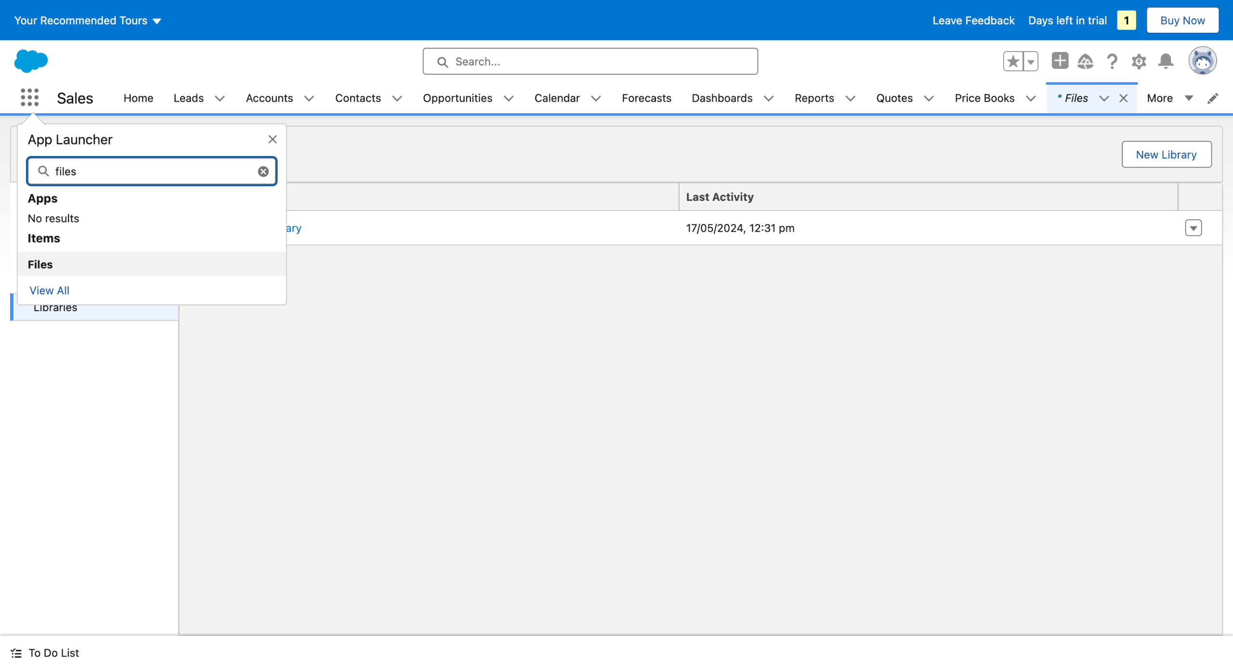Screen dimensions: 1233x669
Task: Click View All in App Launcher
Action: (49, 290)
